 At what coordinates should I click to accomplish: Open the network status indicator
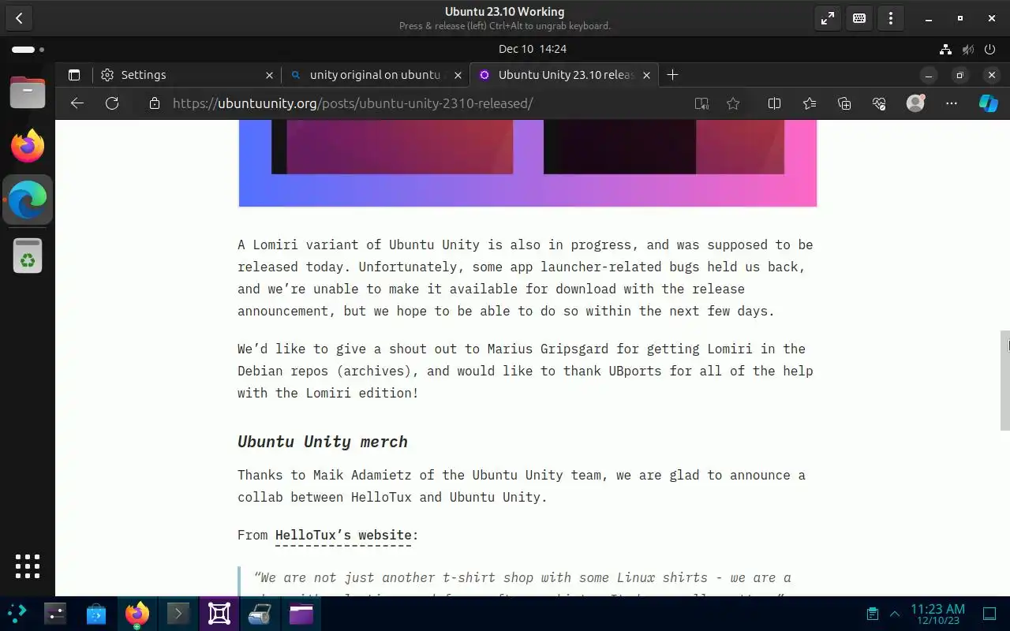point(945,49)
